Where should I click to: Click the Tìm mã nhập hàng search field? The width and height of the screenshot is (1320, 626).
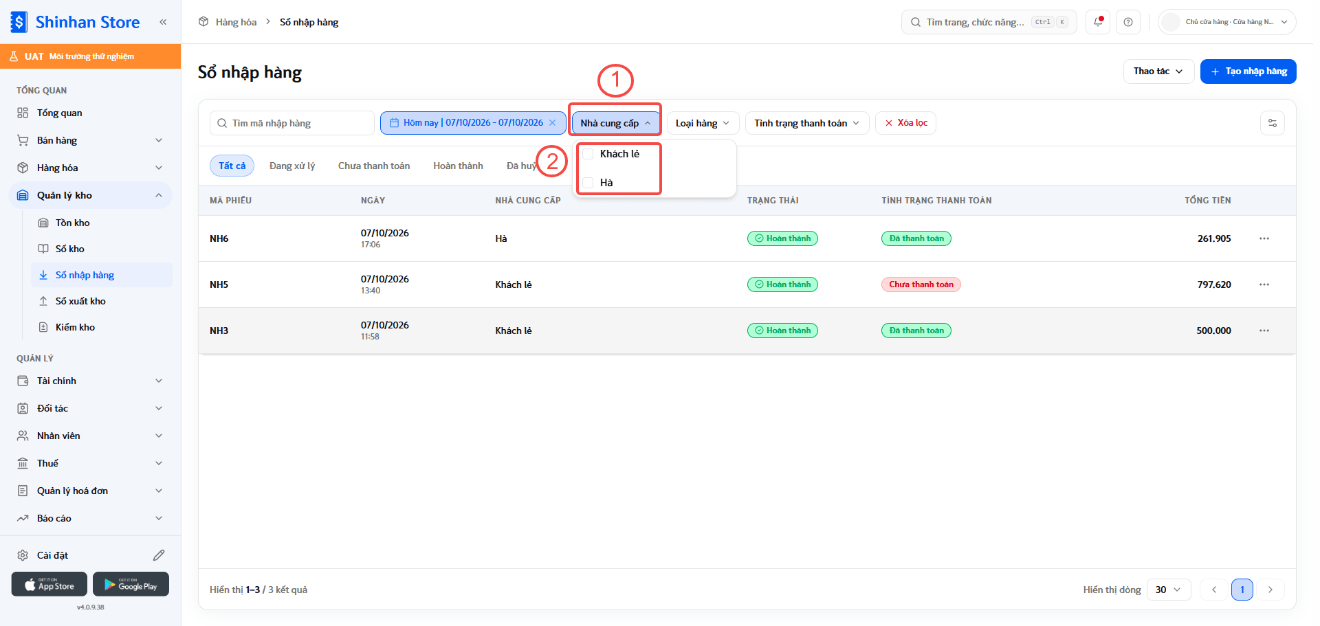(292, 123)
